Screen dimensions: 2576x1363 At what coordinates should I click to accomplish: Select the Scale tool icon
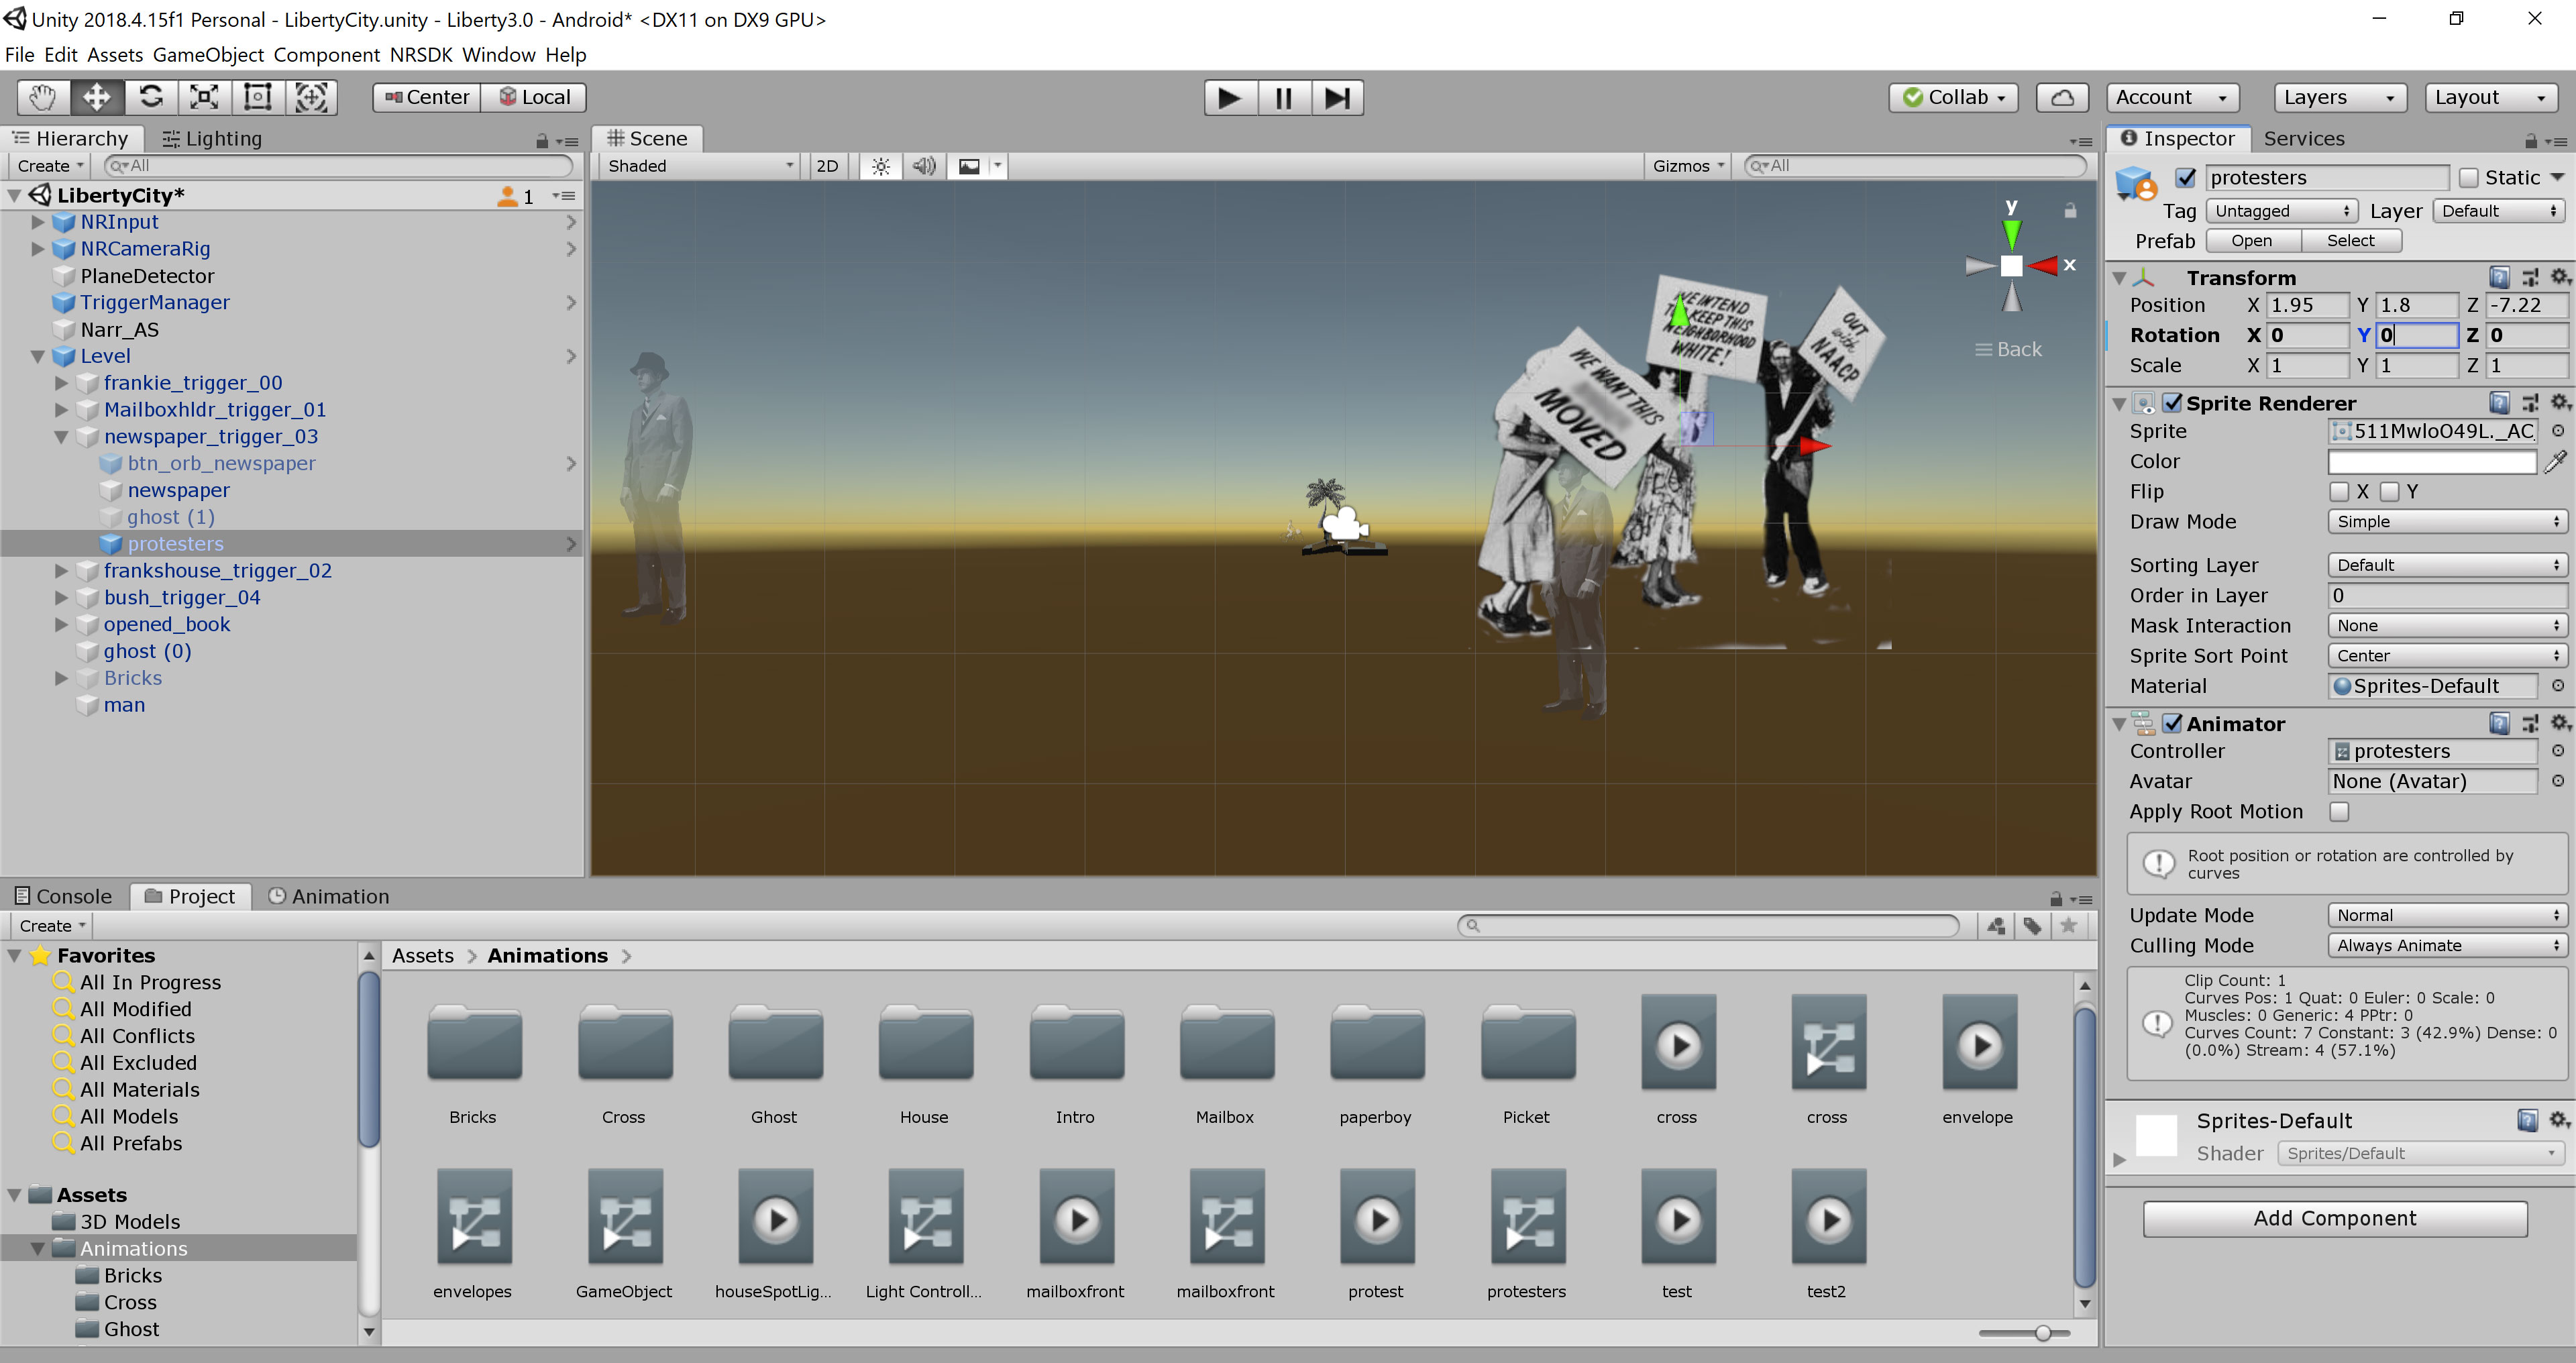[204, 97]
